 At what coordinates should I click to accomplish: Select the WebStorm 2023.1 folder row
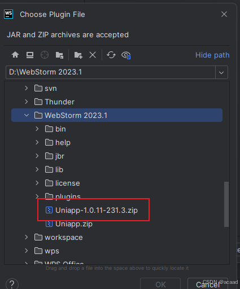pos(117,115)
